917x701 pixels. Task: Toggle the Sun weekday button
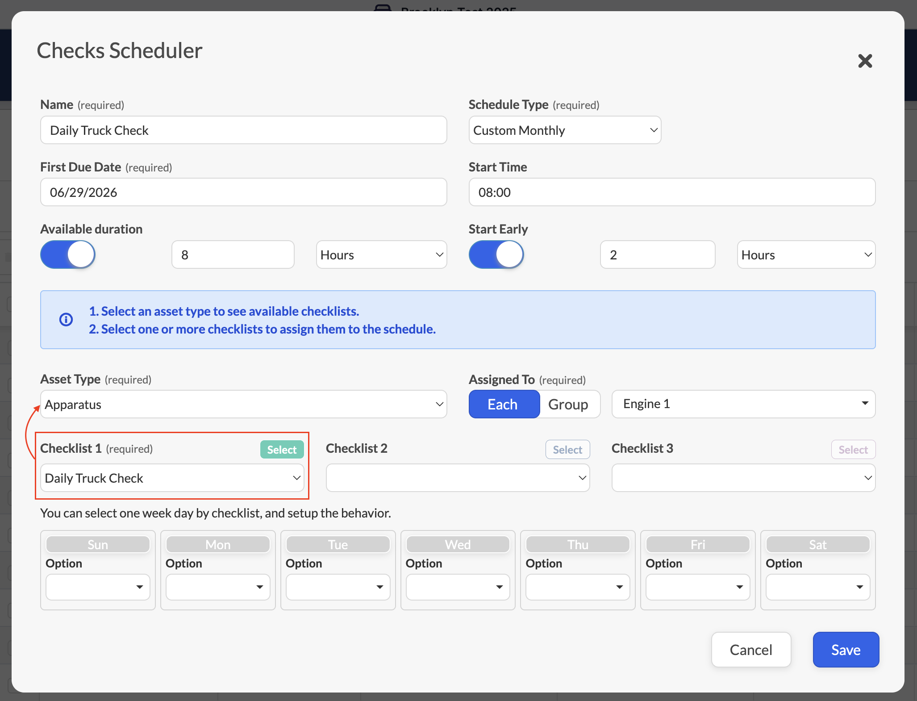point(98,544)
